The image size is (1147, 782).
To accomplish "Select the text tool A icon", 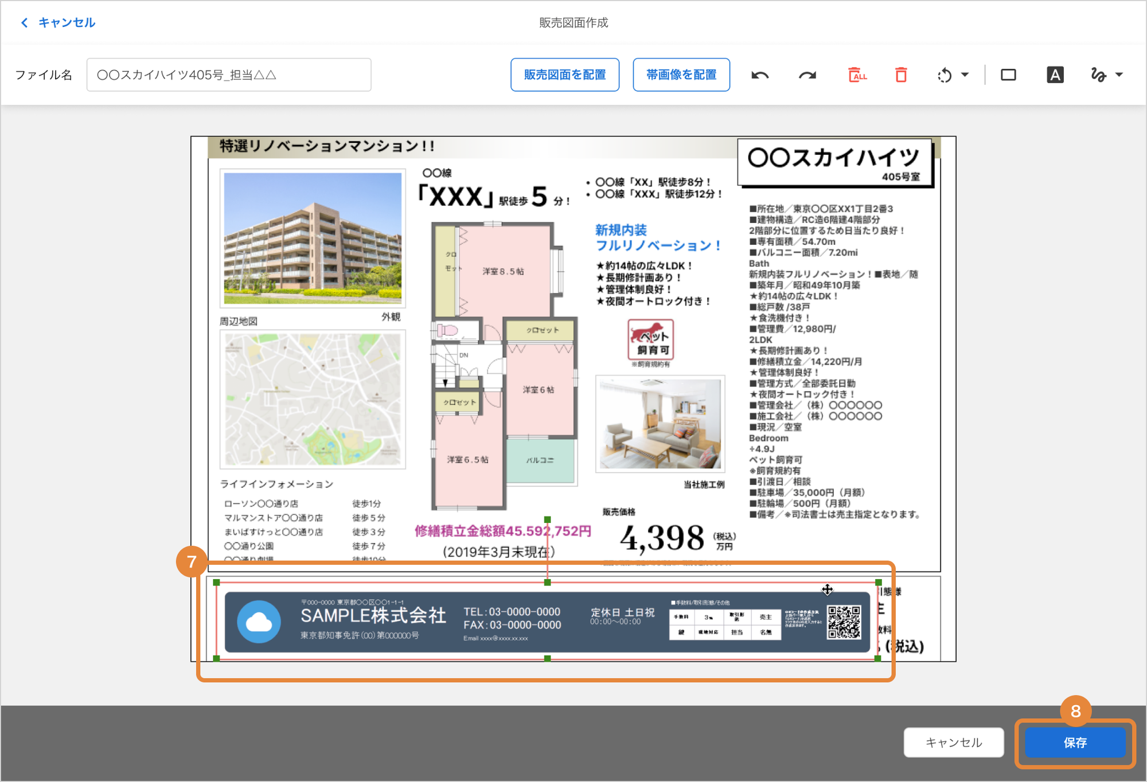I will [1055, 75].
